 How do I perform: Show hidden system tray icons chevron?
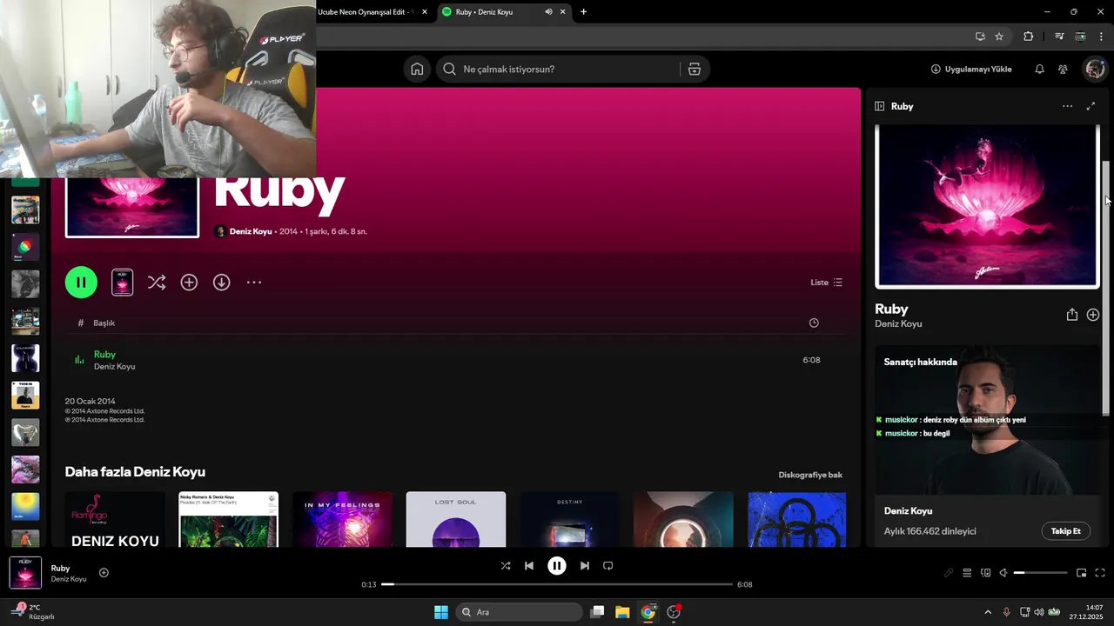[x=987, y=612]
